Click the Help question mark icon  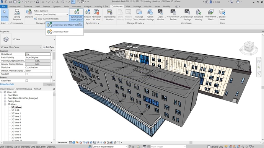tap(238, 2)
